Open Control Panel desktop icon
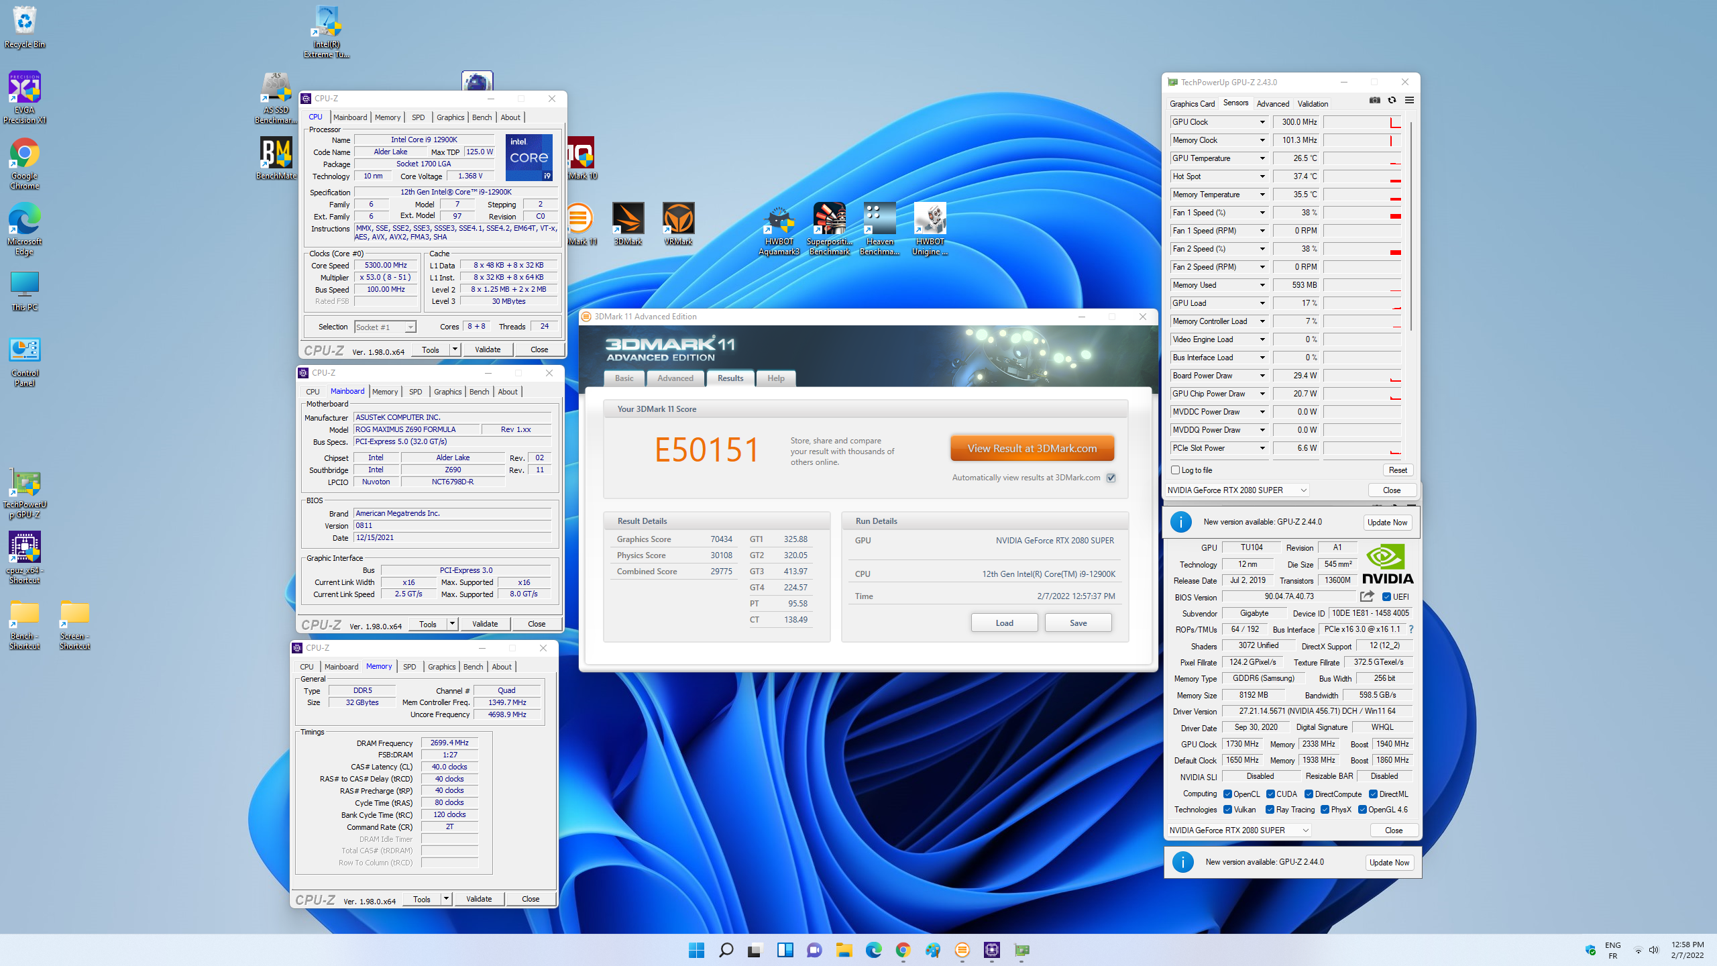This screenshot has height=966, width=1717. 25,362
